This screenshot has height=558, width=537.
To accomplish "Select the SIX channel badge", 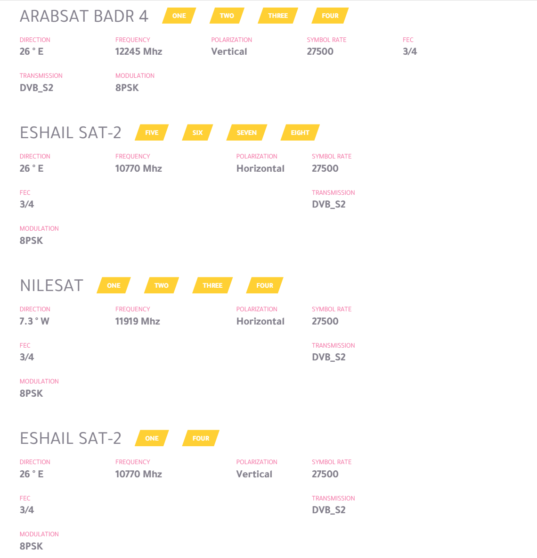I will tap(197, 133).
